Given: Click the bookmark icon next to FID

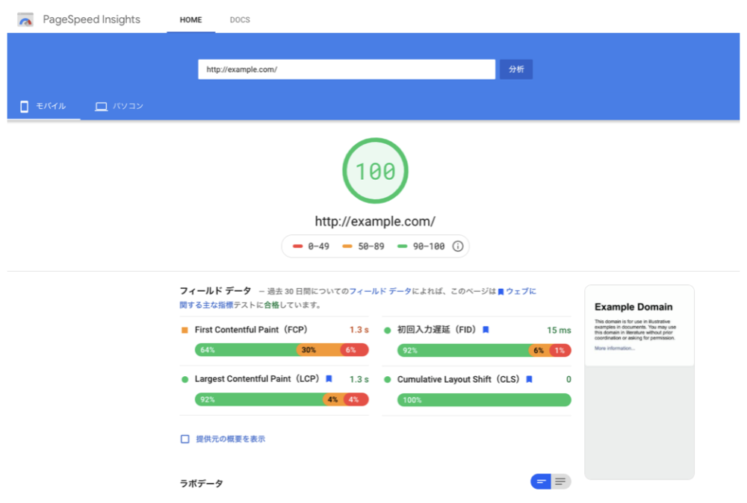Looking at the screenshot, I should tap(486, 330).
